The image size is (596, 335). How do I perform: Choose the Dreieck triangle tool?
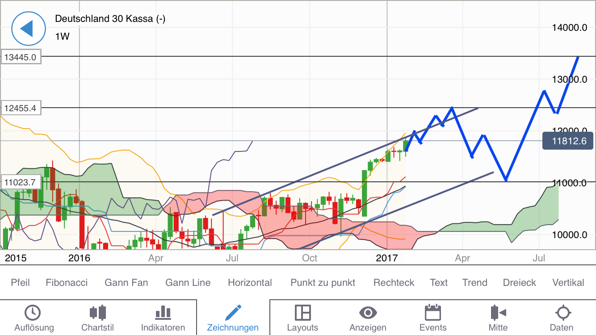519,282
